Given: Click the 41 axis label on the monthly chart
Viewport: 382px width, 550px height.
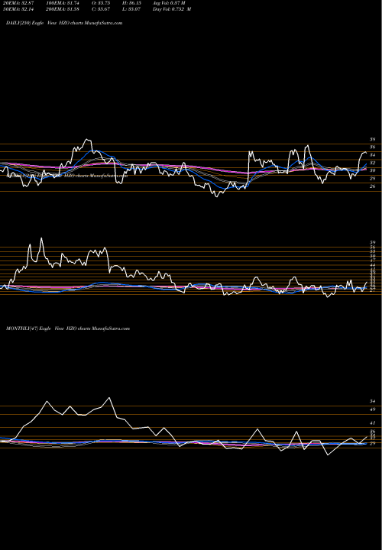Looking at the screenshot, I should [373, 423].
